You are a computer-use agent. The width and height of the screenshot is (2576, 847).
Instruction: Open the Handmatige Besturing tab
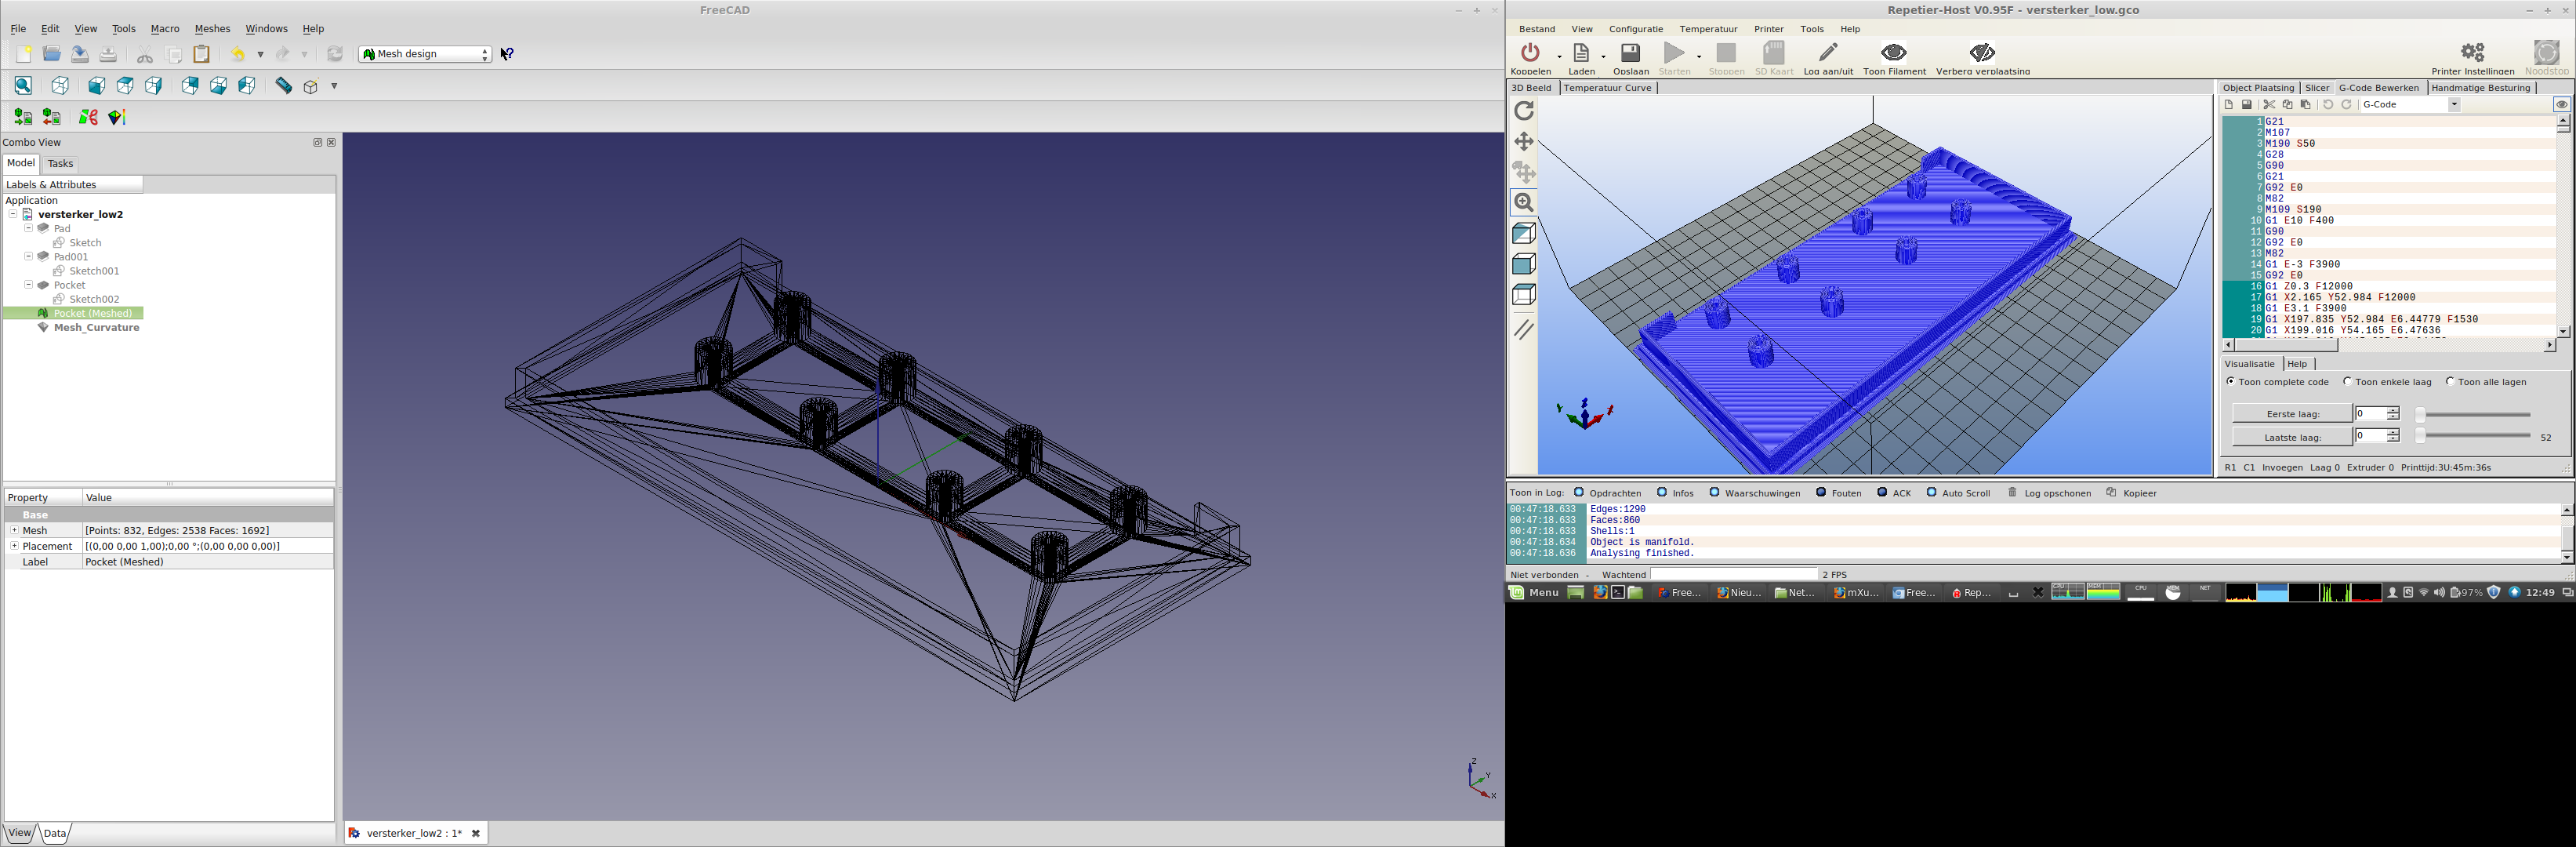2480,88
